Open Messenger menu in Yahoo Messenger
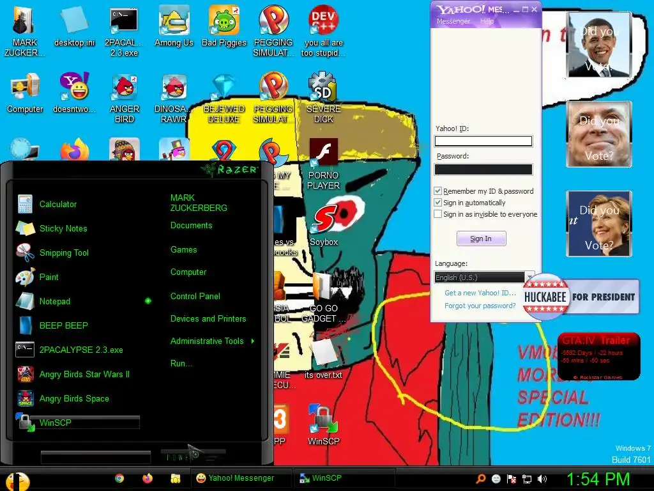Screen dimensions: 654x491 tap(453, 21)
